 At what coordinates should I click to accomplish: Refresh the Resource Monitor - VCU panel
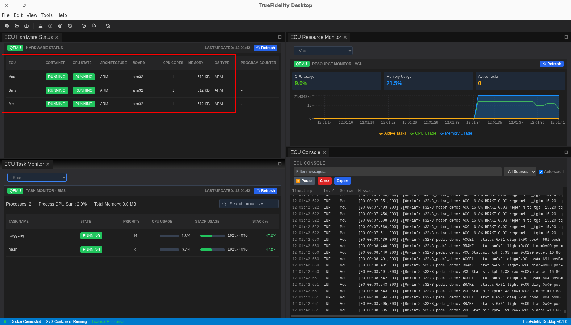(x=552, y=64)
